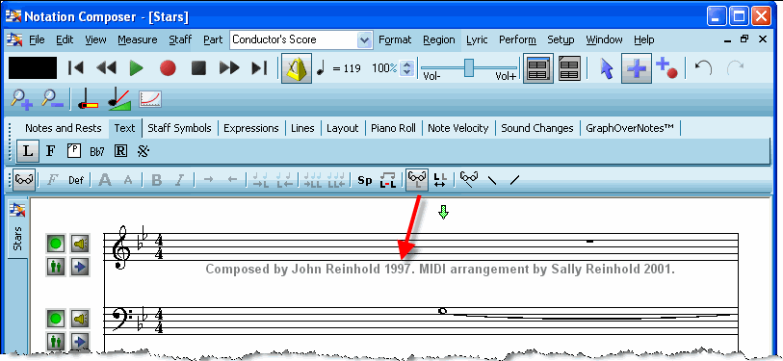The width and height of the screenshot is (783, 361).
Task: Activate the blue plus Add mode
Action: [637, 68]
